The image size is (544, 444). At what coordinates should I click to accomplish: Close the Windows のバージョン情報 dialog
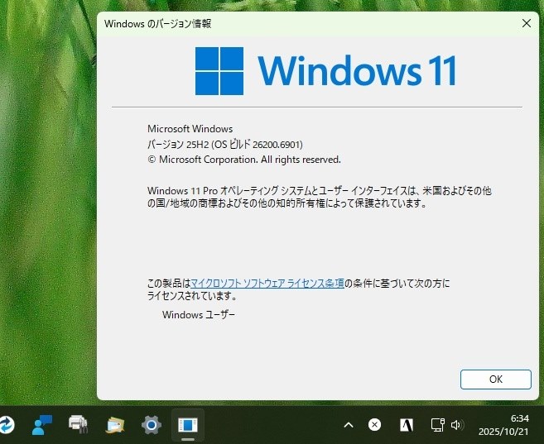pos(527,23)
